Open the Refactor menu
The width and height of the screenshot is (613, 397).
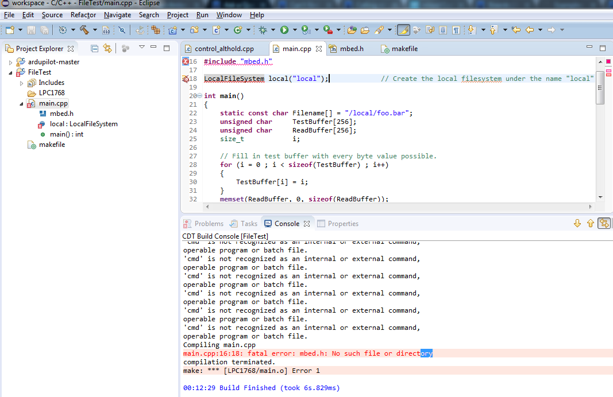click(83, 15)
